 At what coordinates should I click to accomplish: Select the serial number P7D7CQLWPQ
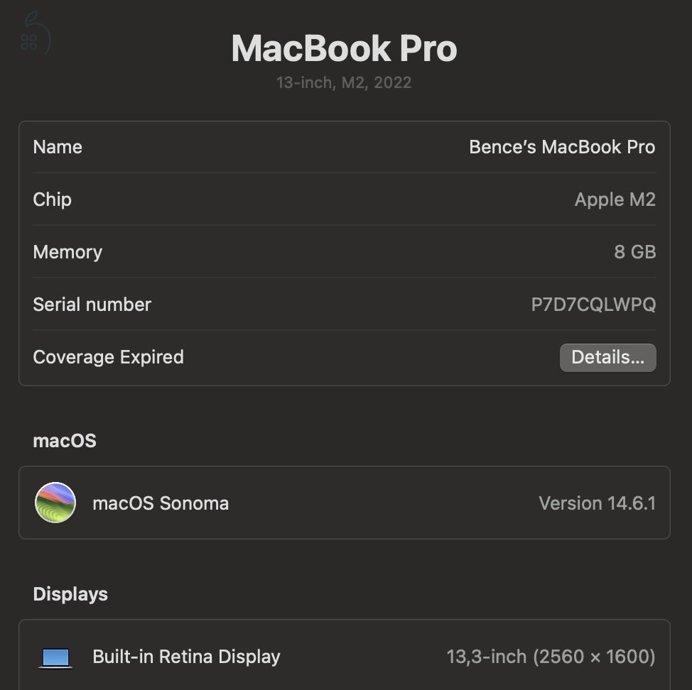(x=593, y=305)
